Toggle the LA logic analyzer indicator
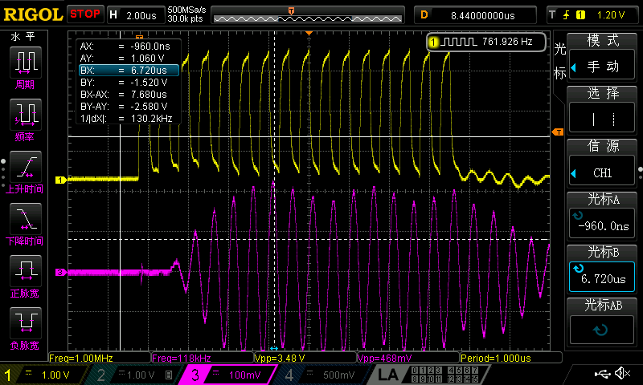The height and width of the screenshot is (385, 643). point(388,375)
